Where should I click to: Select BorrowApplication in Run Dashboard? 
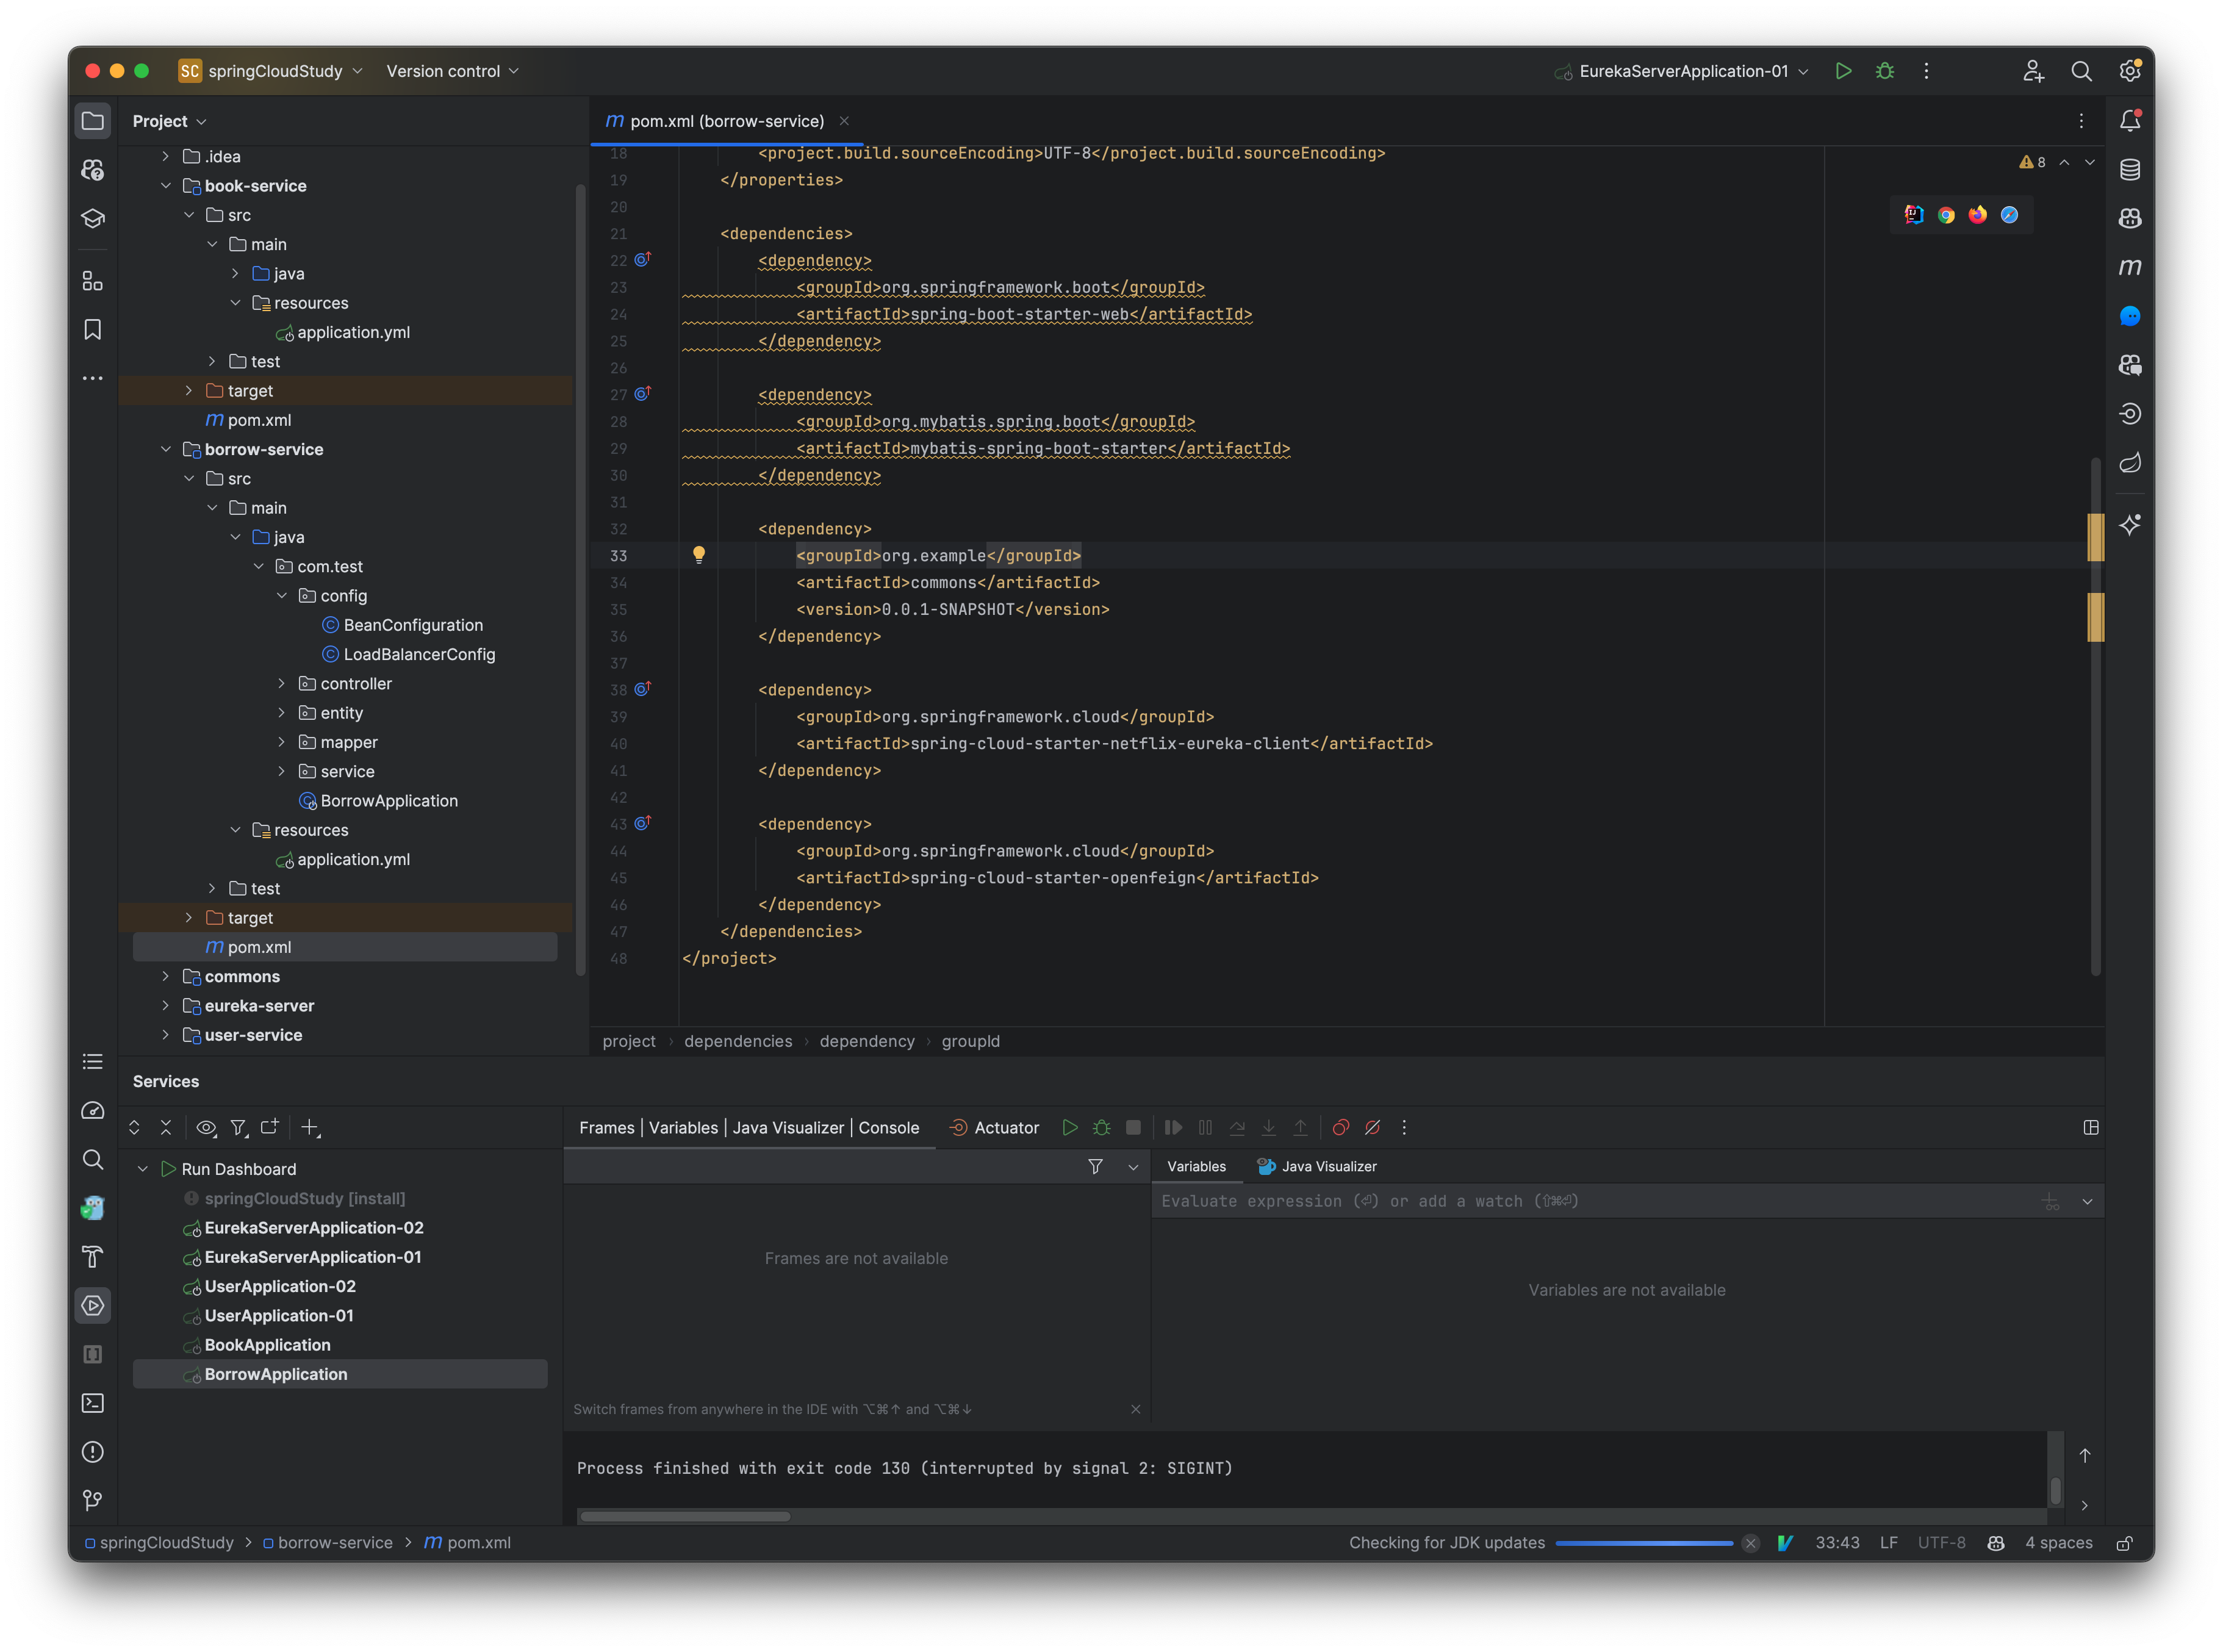(x=277, y=1373)
